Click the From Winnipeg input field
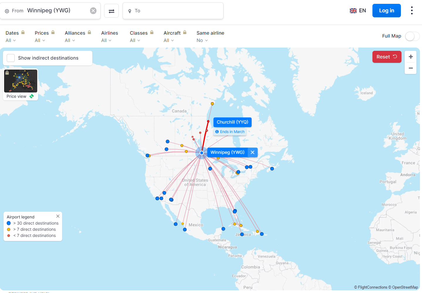The width and height of the screenshot is (422, 293). [50, 11]
